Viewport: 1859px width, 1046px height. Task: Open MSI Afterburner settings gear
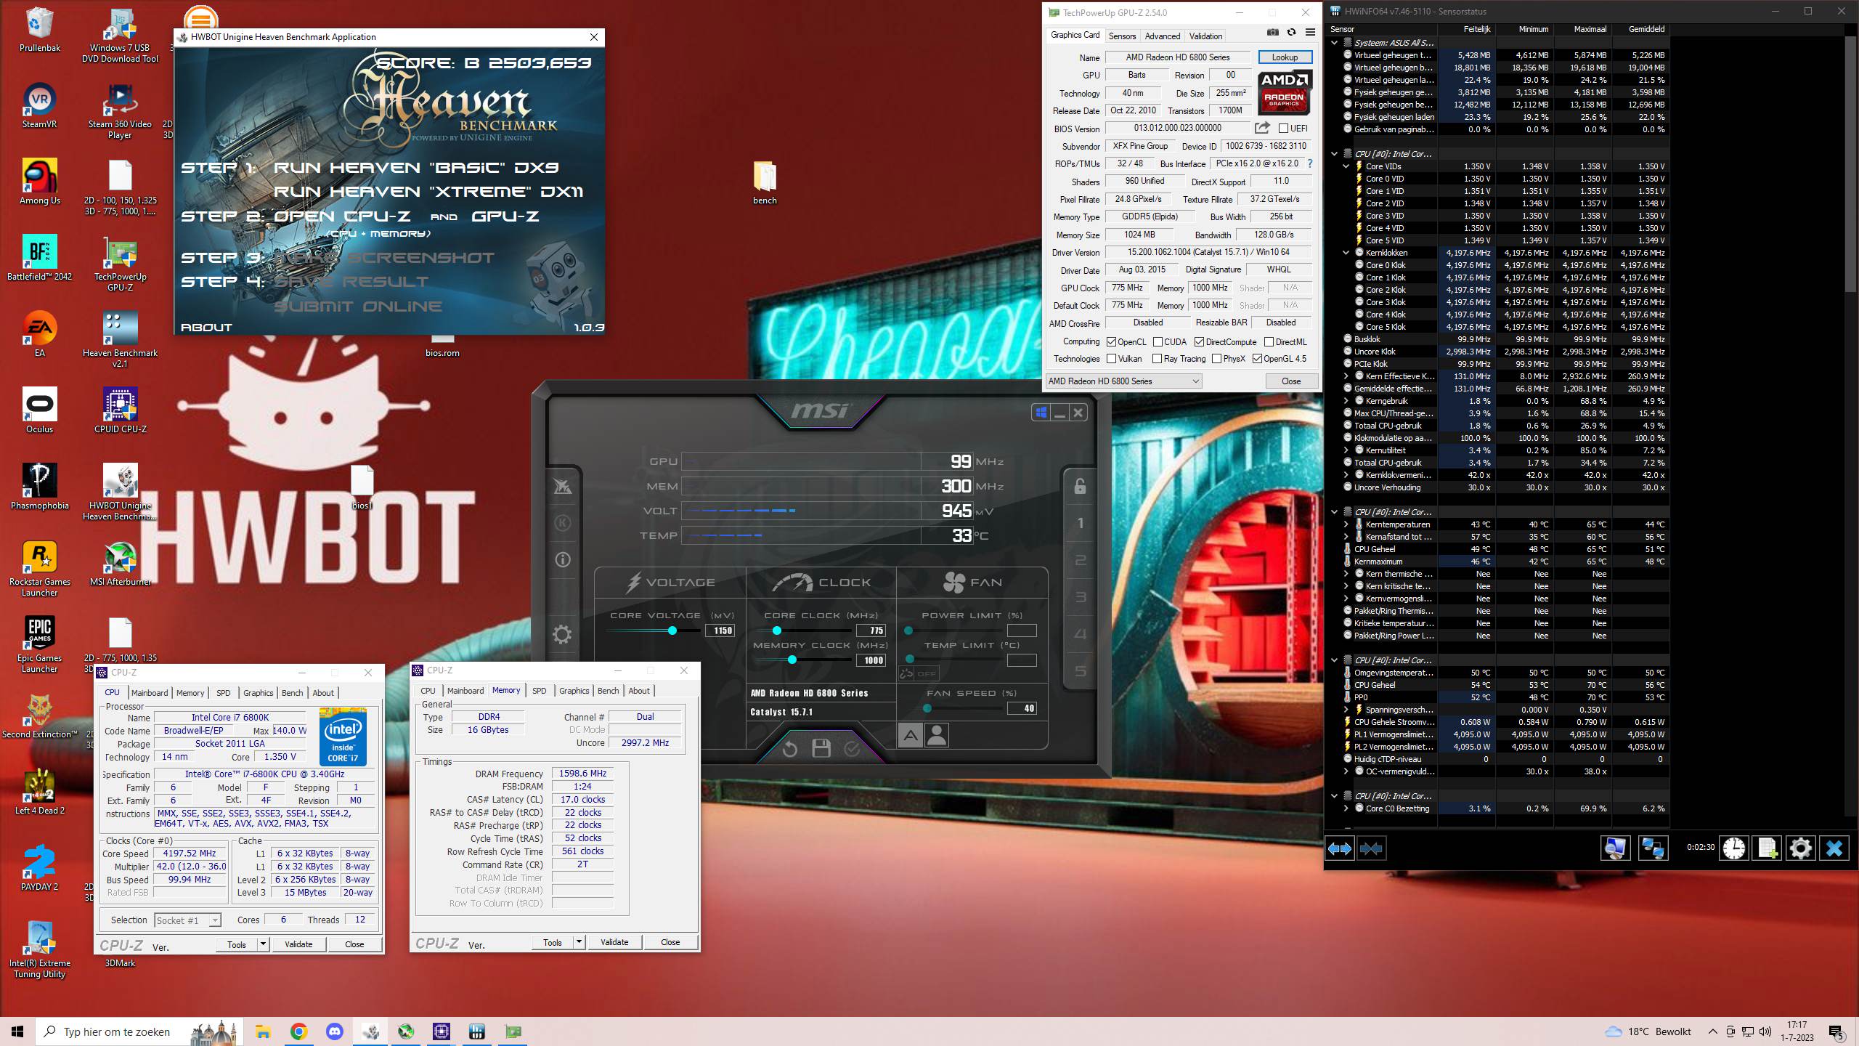562,635
